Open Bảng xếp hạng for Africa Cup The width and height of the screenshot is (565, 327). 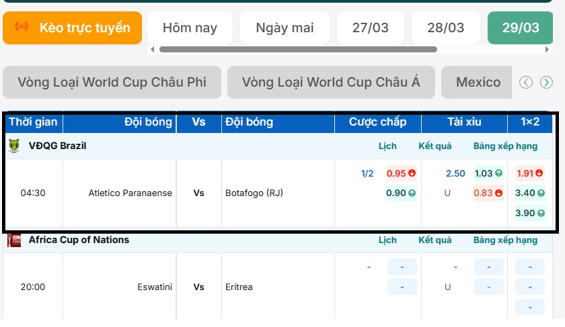505,240
